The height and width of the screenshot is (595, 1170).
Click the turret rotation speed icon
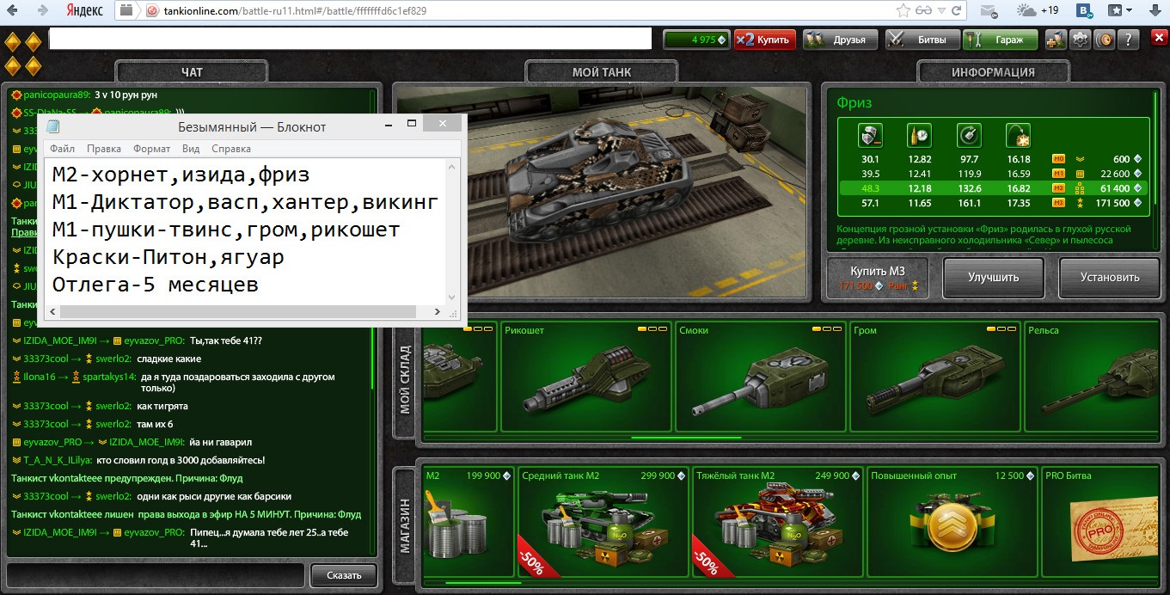tap(969, 136)
